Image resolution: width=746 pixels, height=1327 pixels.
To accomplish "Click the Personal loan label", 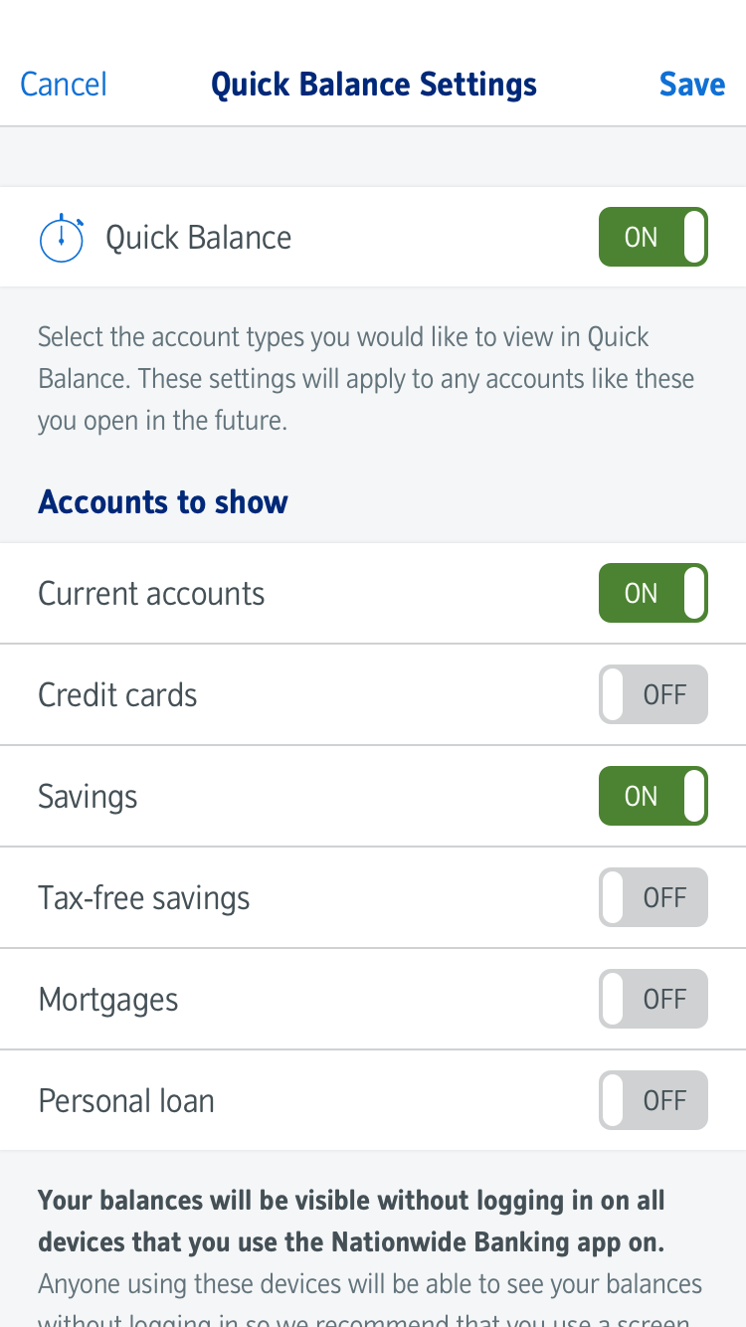I will pos(126,1101).
